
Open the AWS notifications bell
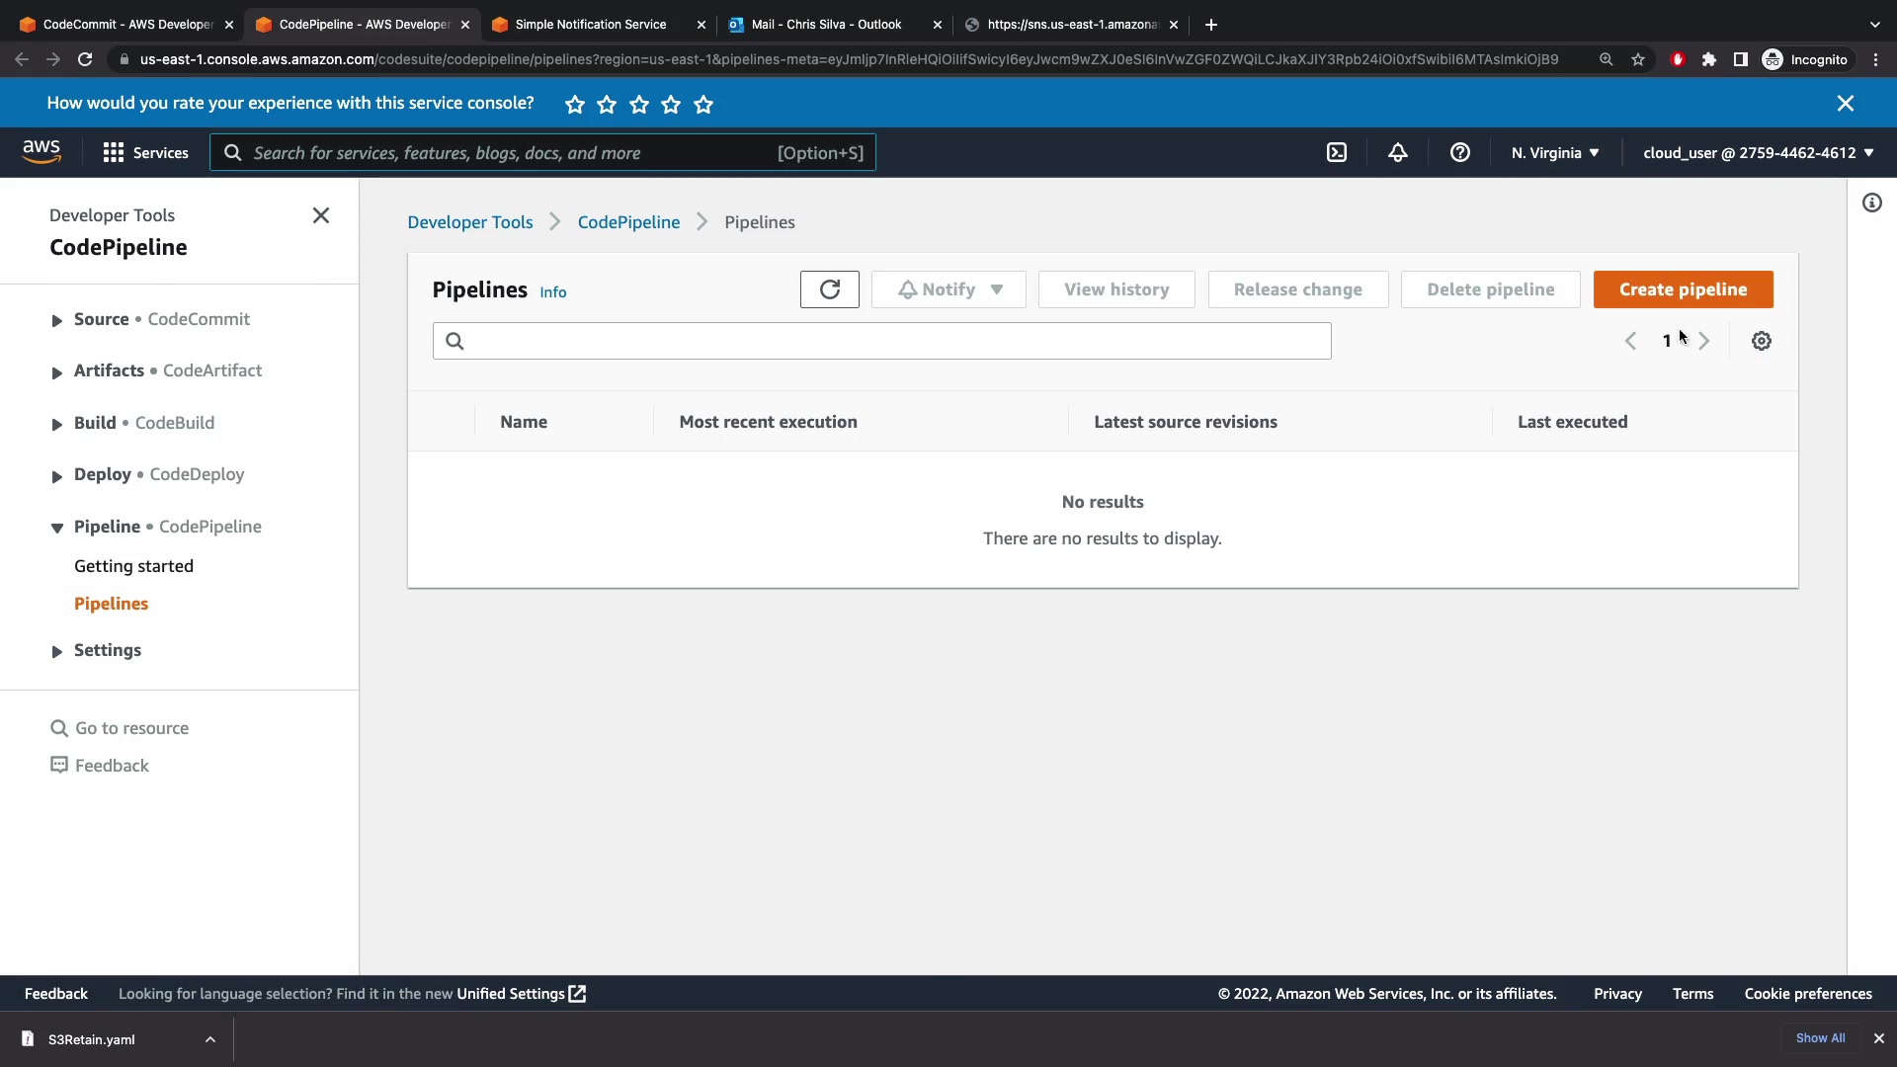(1397, 153)
